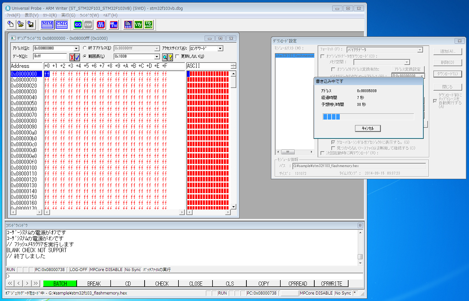469x301 pixels.
Task: Select the 範囲長 radio button
Action: click(x=84, y=56)
